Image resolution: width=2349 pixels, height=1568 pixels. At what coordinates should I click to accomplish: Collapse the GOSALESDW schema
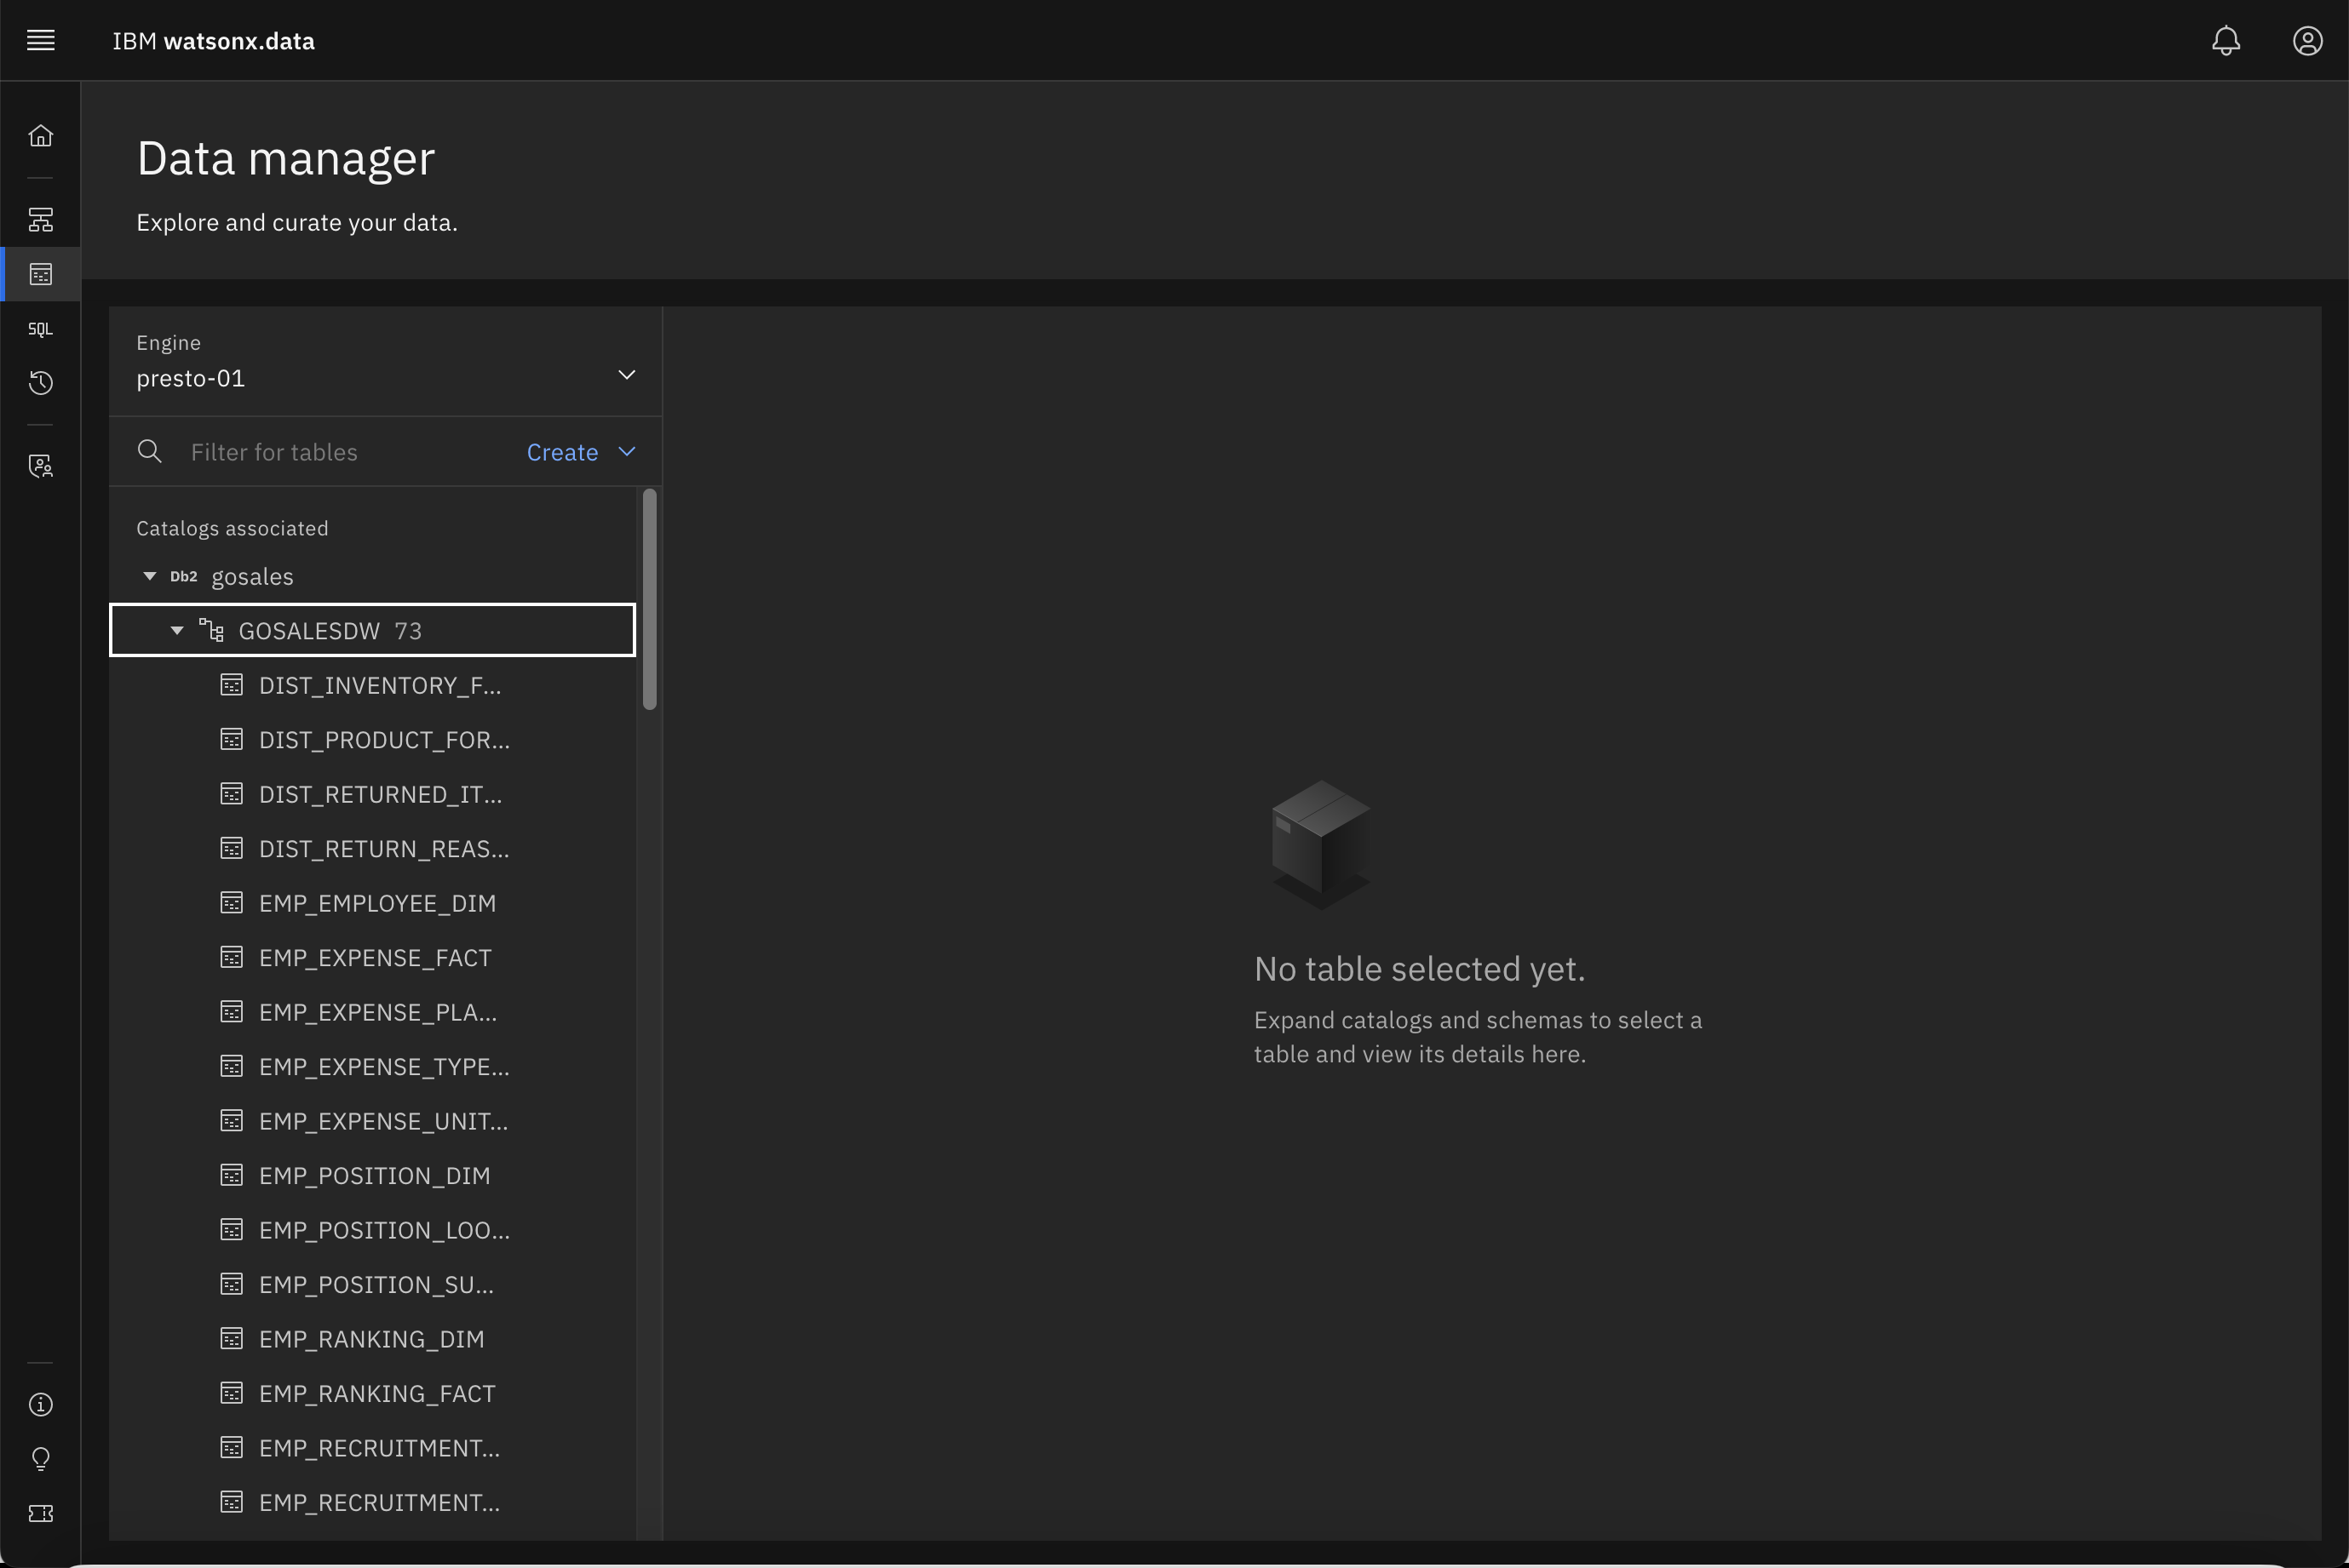coord(175,630)
